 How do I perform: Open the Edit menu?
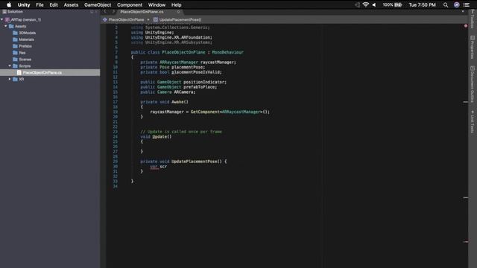[x=54, y=5]
